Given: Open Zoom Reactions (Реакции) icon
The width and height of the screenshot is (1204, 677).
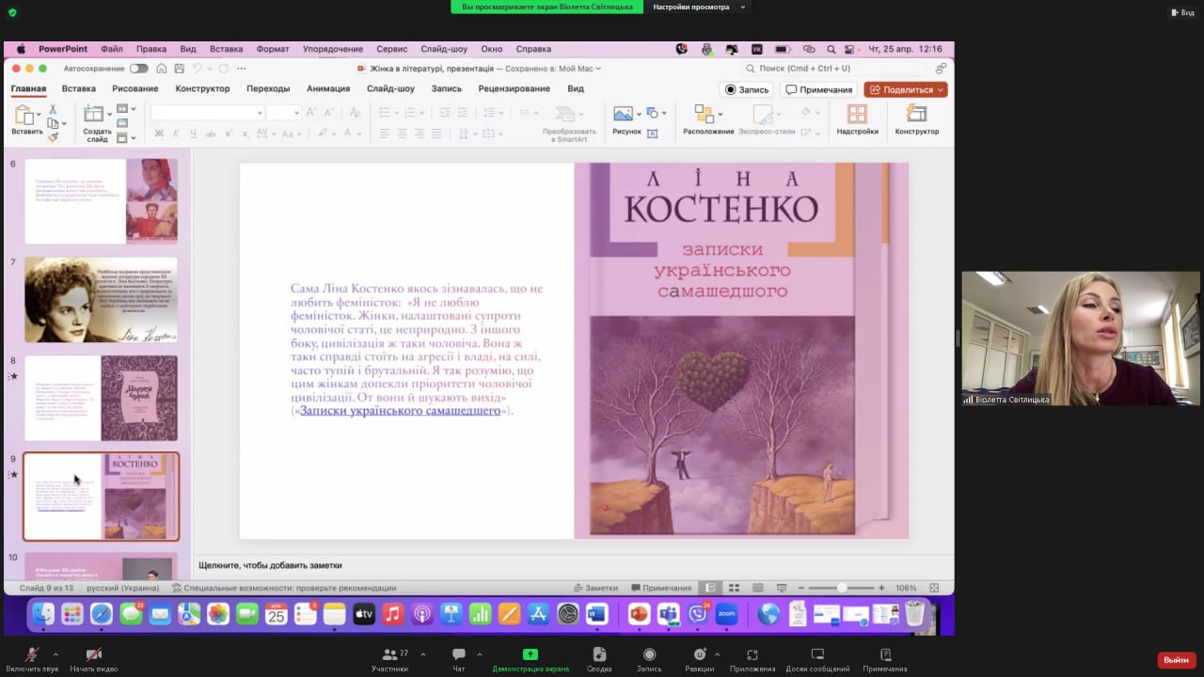Looking at the screenshot, I should tap(699, 654).
